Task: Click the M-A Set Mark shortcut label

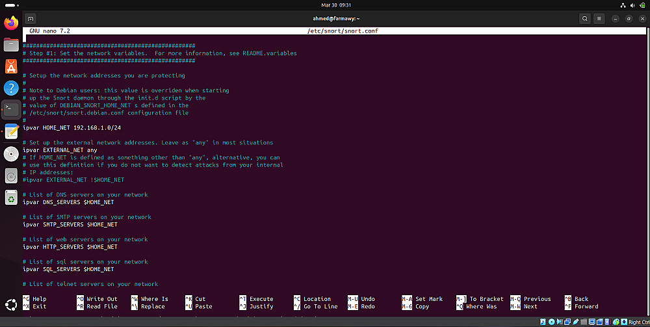Action: click(422, 299)
